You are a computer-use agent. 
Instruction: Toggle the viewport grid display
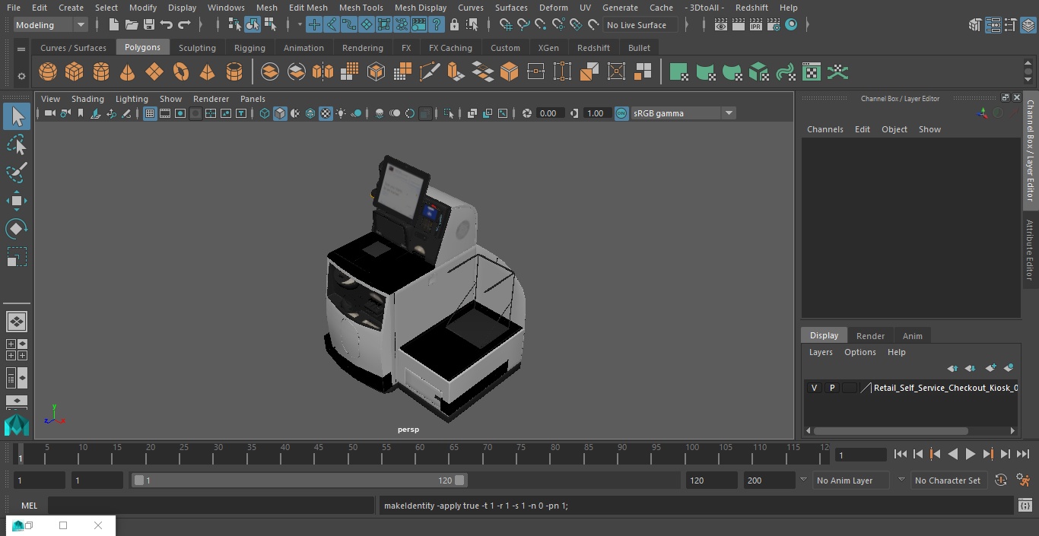click(150, 113)
